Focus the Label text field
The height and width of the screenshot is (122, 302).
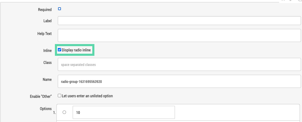[x=179, y=21]
